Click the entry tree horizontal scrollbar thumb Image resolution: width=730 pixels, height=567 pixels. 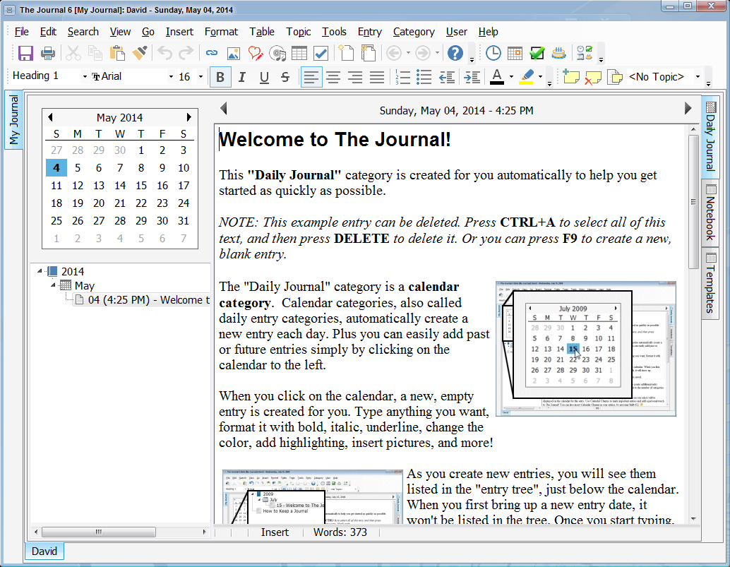click(99, 532)
